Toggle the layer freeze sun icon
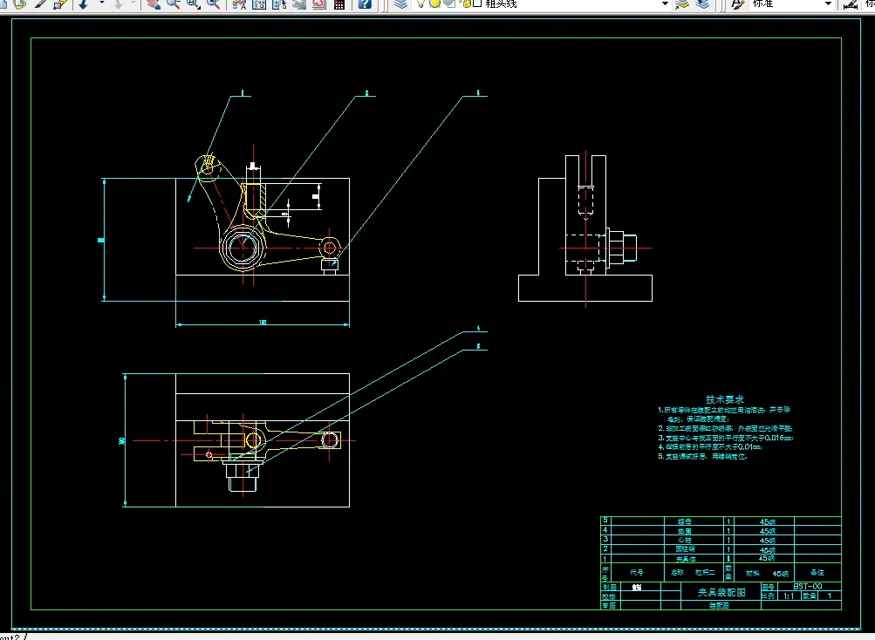Viewport: 875px width, 640px height. click(x=434, y=3)
